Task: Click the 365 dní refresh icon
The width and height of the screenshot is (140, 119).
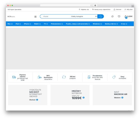Action: point(64,77)
